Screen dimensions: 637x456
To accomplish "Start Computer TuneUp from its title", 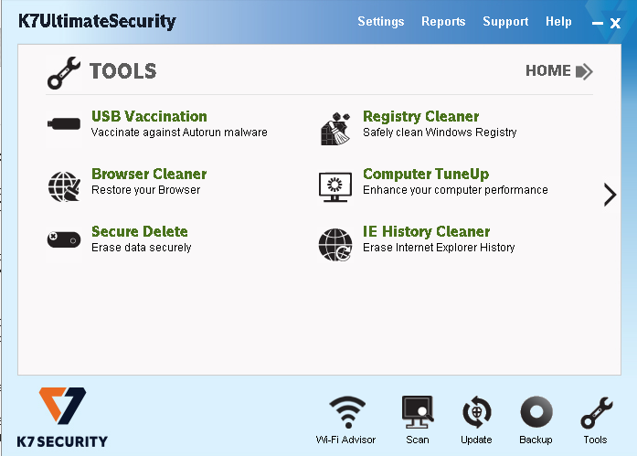I will (426, 175).
